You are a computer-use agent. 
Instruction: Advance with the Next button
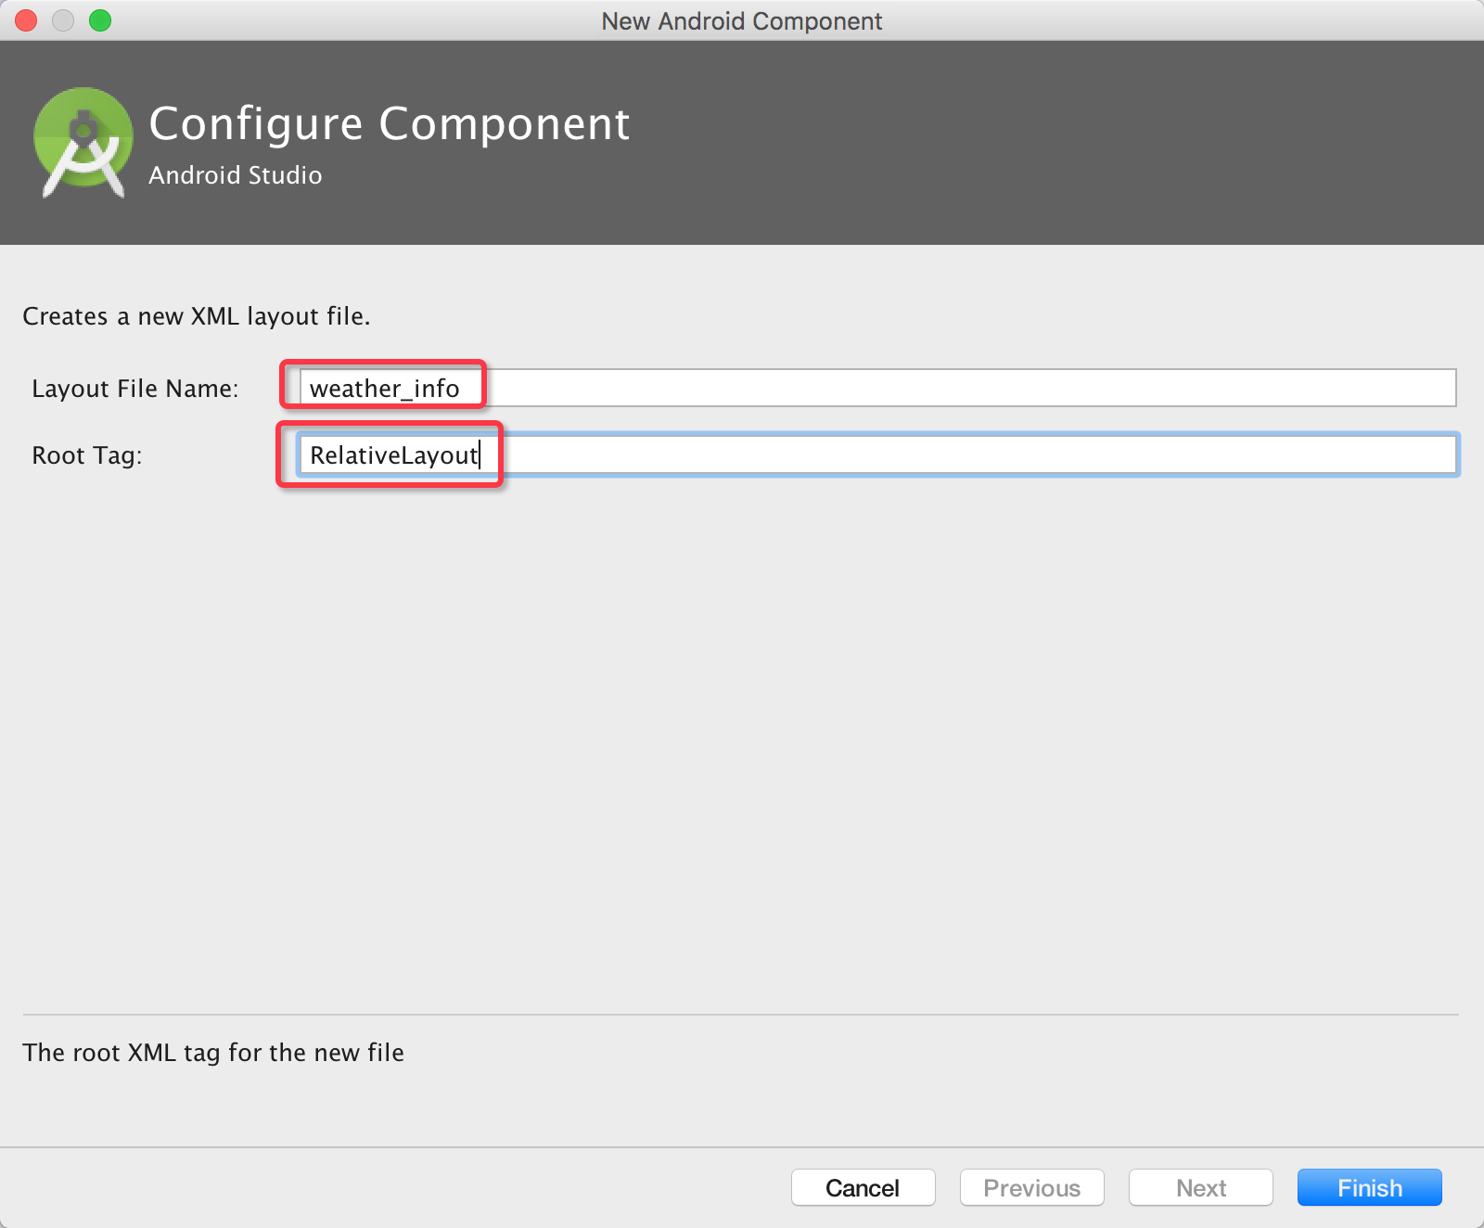coord(1200,1187)
